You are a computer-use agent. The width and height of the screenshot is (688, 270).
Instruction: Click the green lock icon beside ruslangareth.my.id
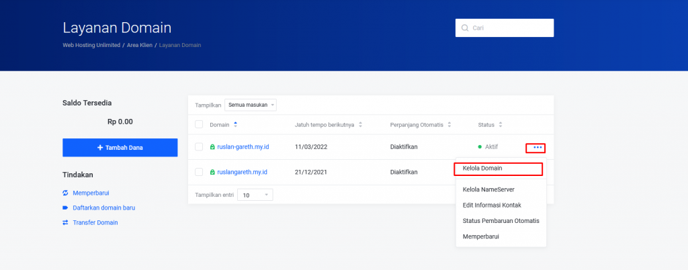212,172
